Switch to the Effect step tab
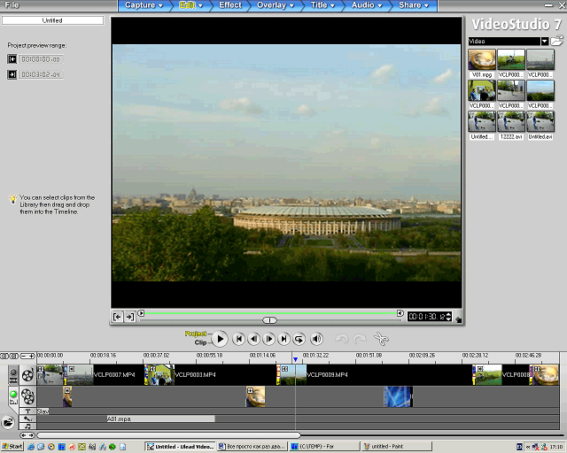This screenshot has height=453, width=567. pyautogui.click(x=230, y=5)
